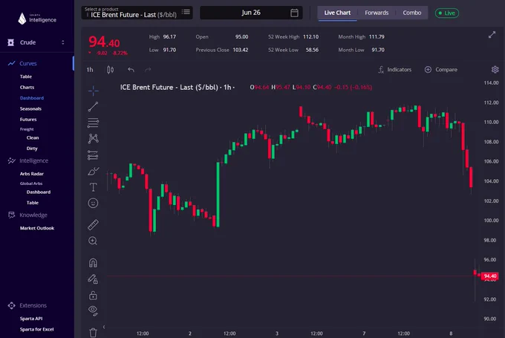Activate the zoom in tool

click(93, 241)
